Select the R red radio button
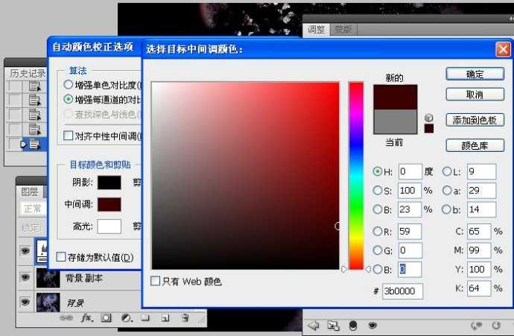514x336 pixels. 377,232
